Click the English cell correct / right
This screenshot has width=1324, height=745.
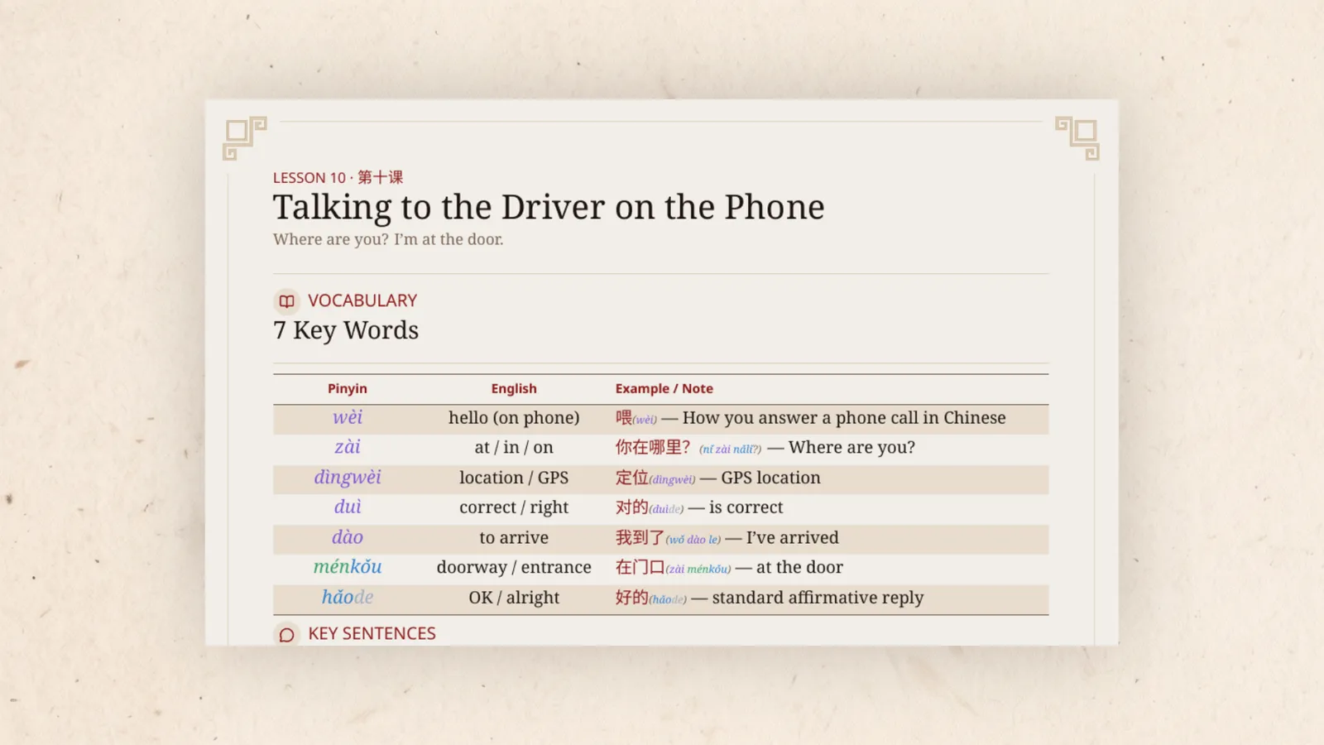click(514, 507)
